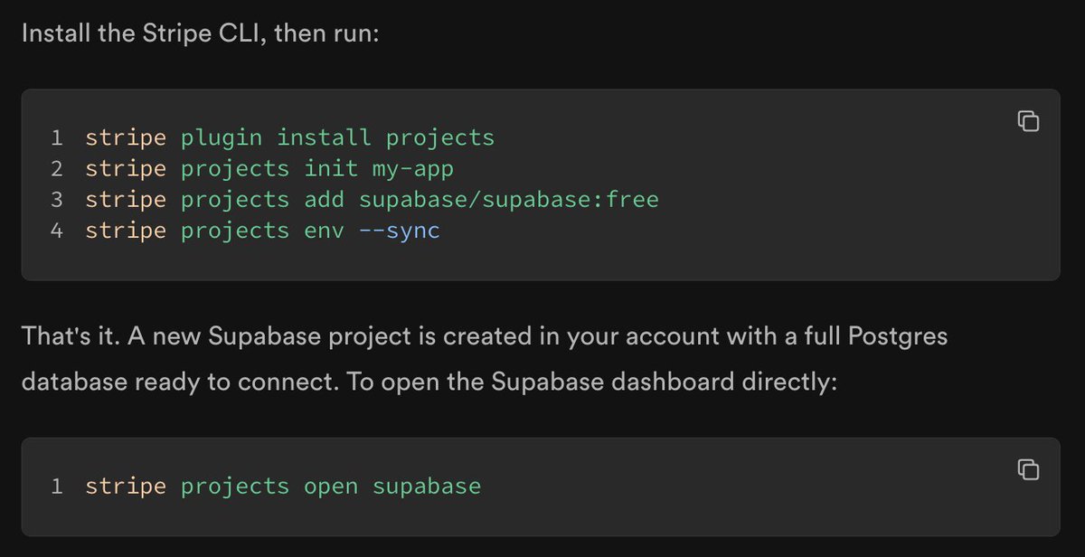Click the line 'stripe projects env --sync'
1085x557 pixels.
[x=262, y=231]
